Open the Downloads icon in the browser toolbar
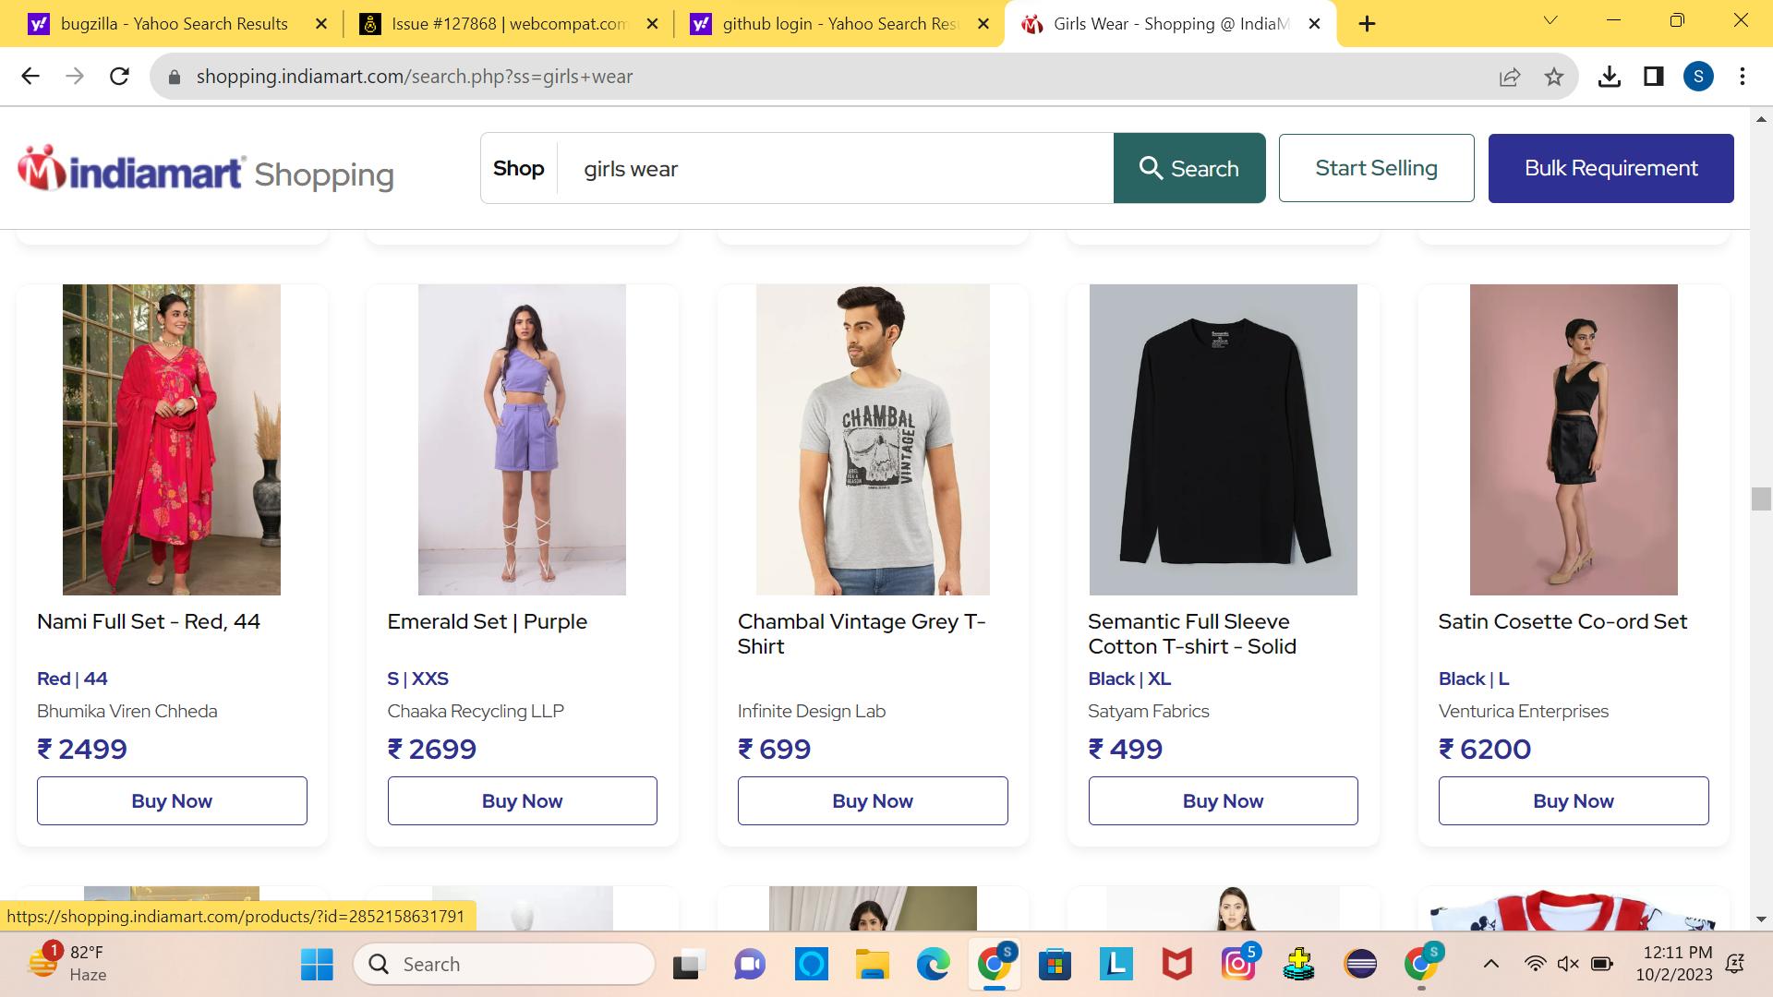The height and width of the screenshot is (997, 1773). 1610,77
